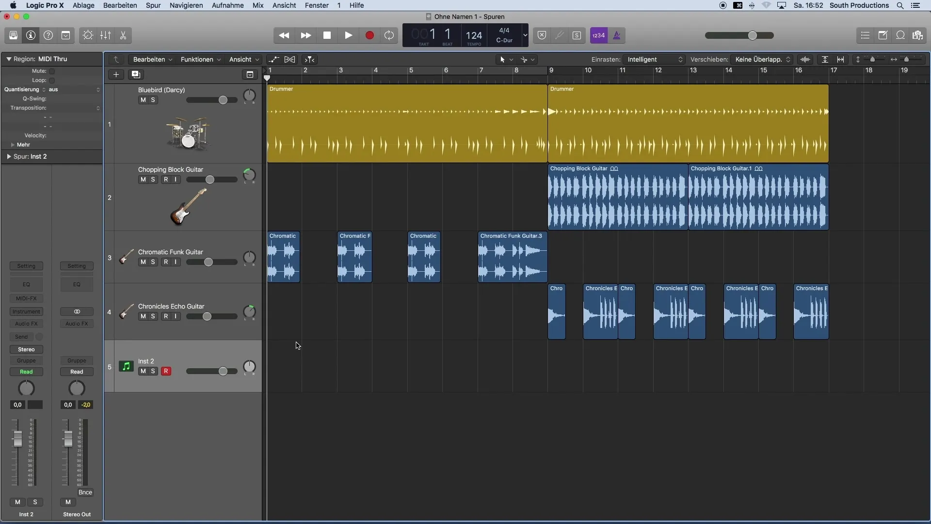This screenshot has height=524, width=931.
Task: Toggle the Catch playhead icon
Action: pos(309,59)
